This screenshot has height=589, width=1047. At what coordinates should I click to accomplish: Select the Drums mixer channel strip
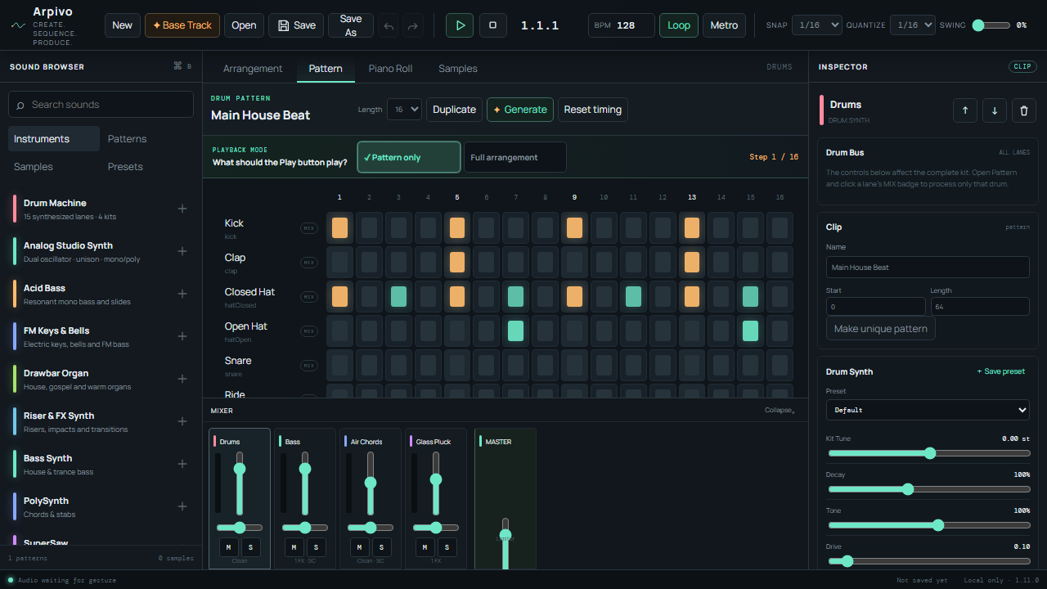pyautogui.click(x=240, y=498)
